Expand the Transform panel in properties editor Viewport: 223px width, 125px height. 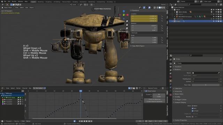tap(178, 67)
